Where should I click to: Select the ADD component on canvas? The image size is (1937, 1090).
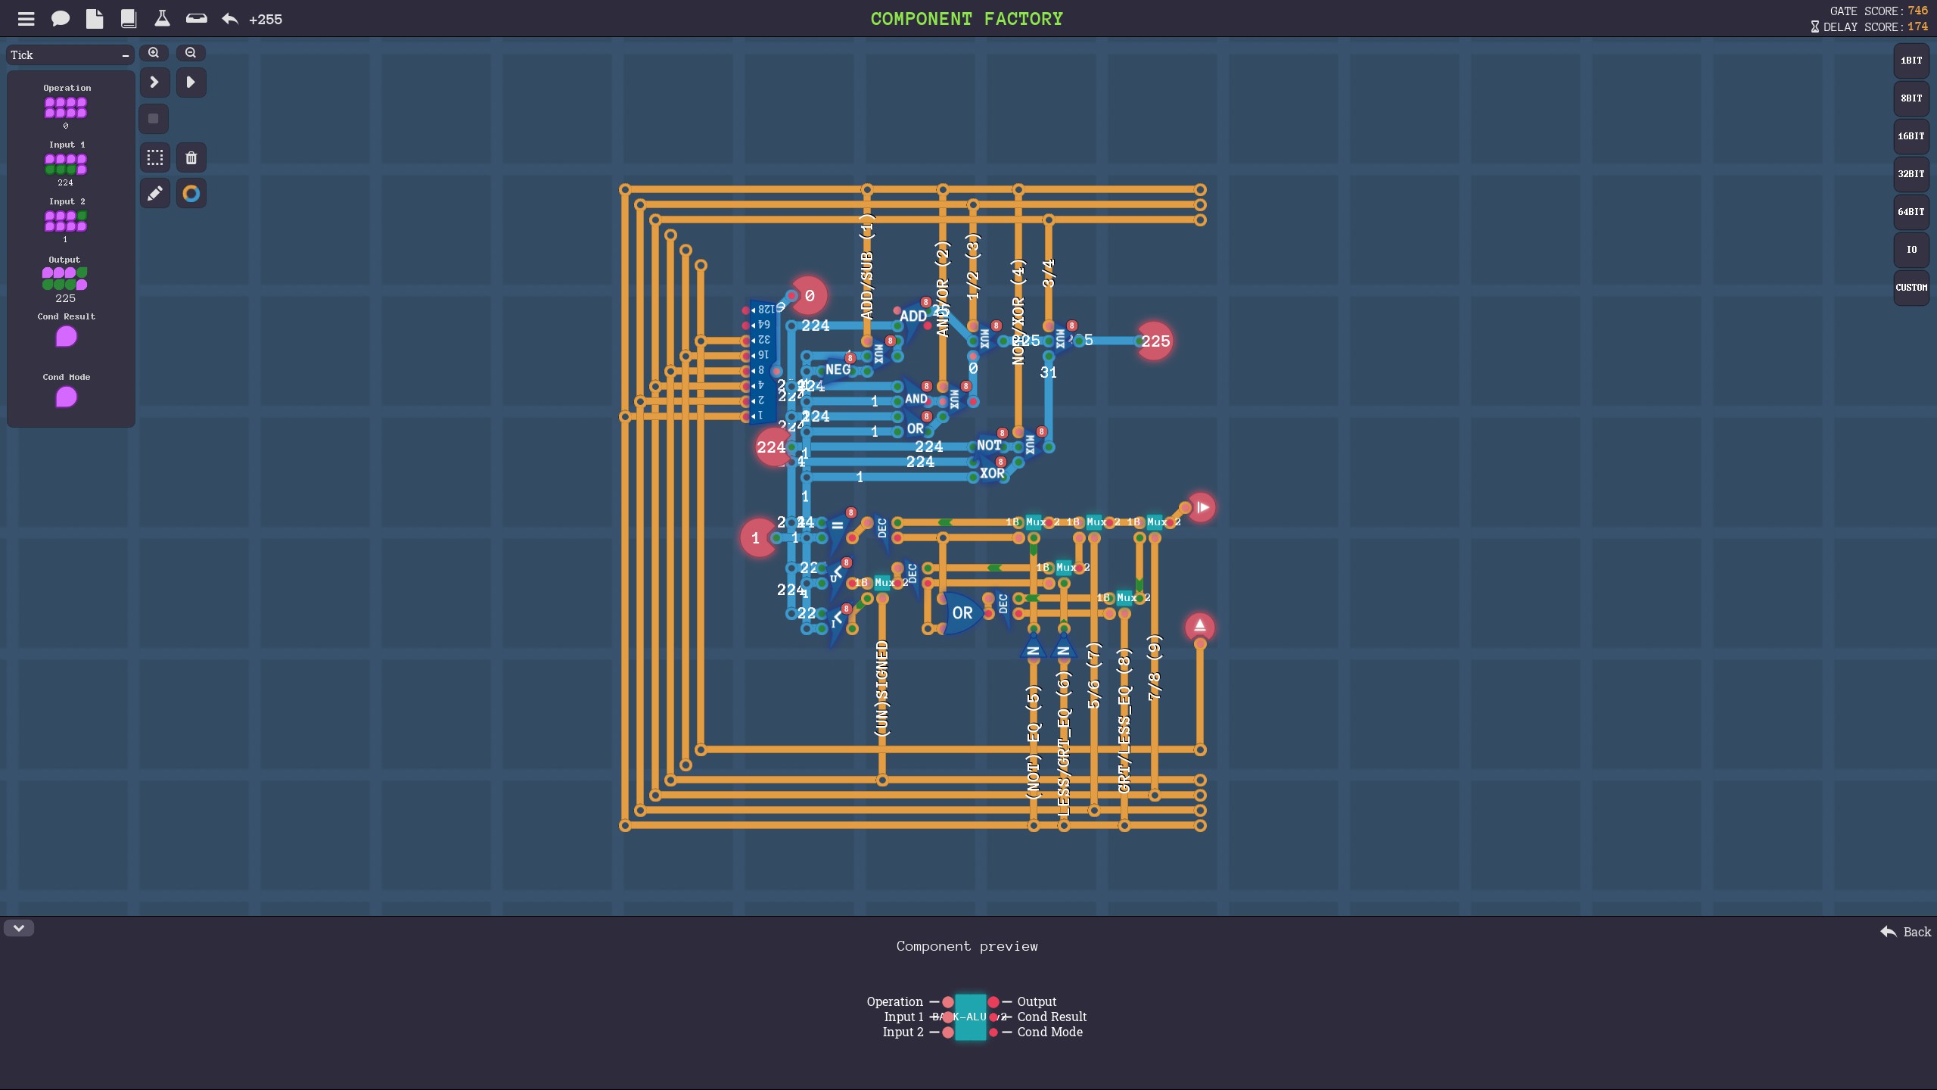click(913, 318)
